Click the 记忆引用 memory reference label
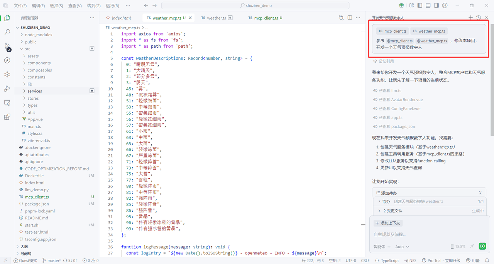This screenshot has height=264, width=494. (383, 61)
